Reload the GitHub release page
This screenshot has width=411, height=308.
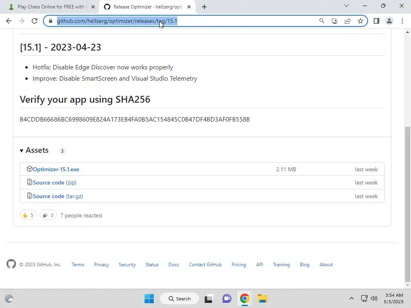[35, 21]
